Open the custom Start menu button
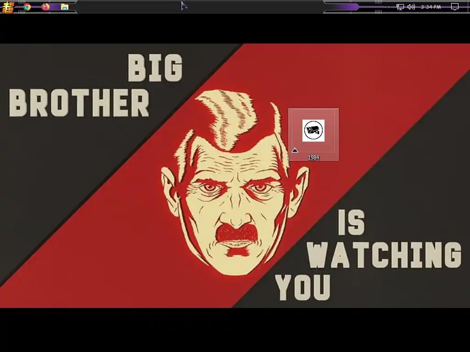Image resolution: width=470 pixels, height=352 pixels. coord(8,7)
